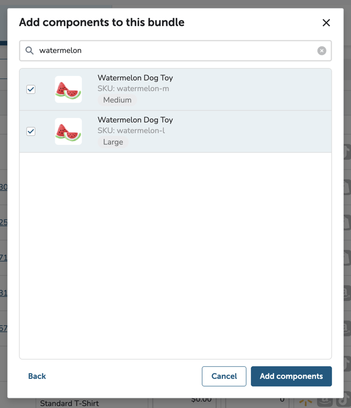The height and width of the screenshot is (408, 351).
Task: Click the Medium variant tag
Action: (x=117, y=100)
